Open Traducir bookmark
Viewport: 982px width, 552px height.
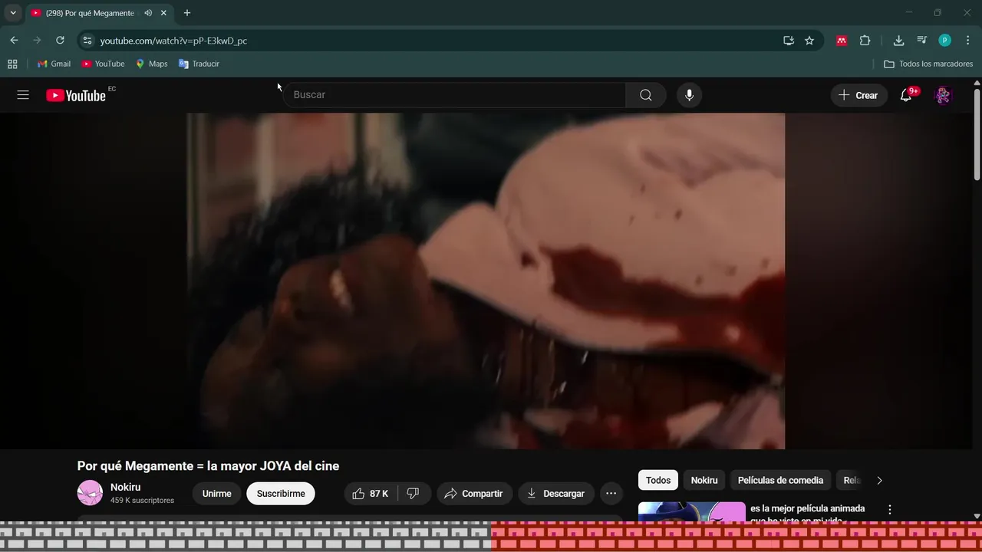click(x=199, y=64)
